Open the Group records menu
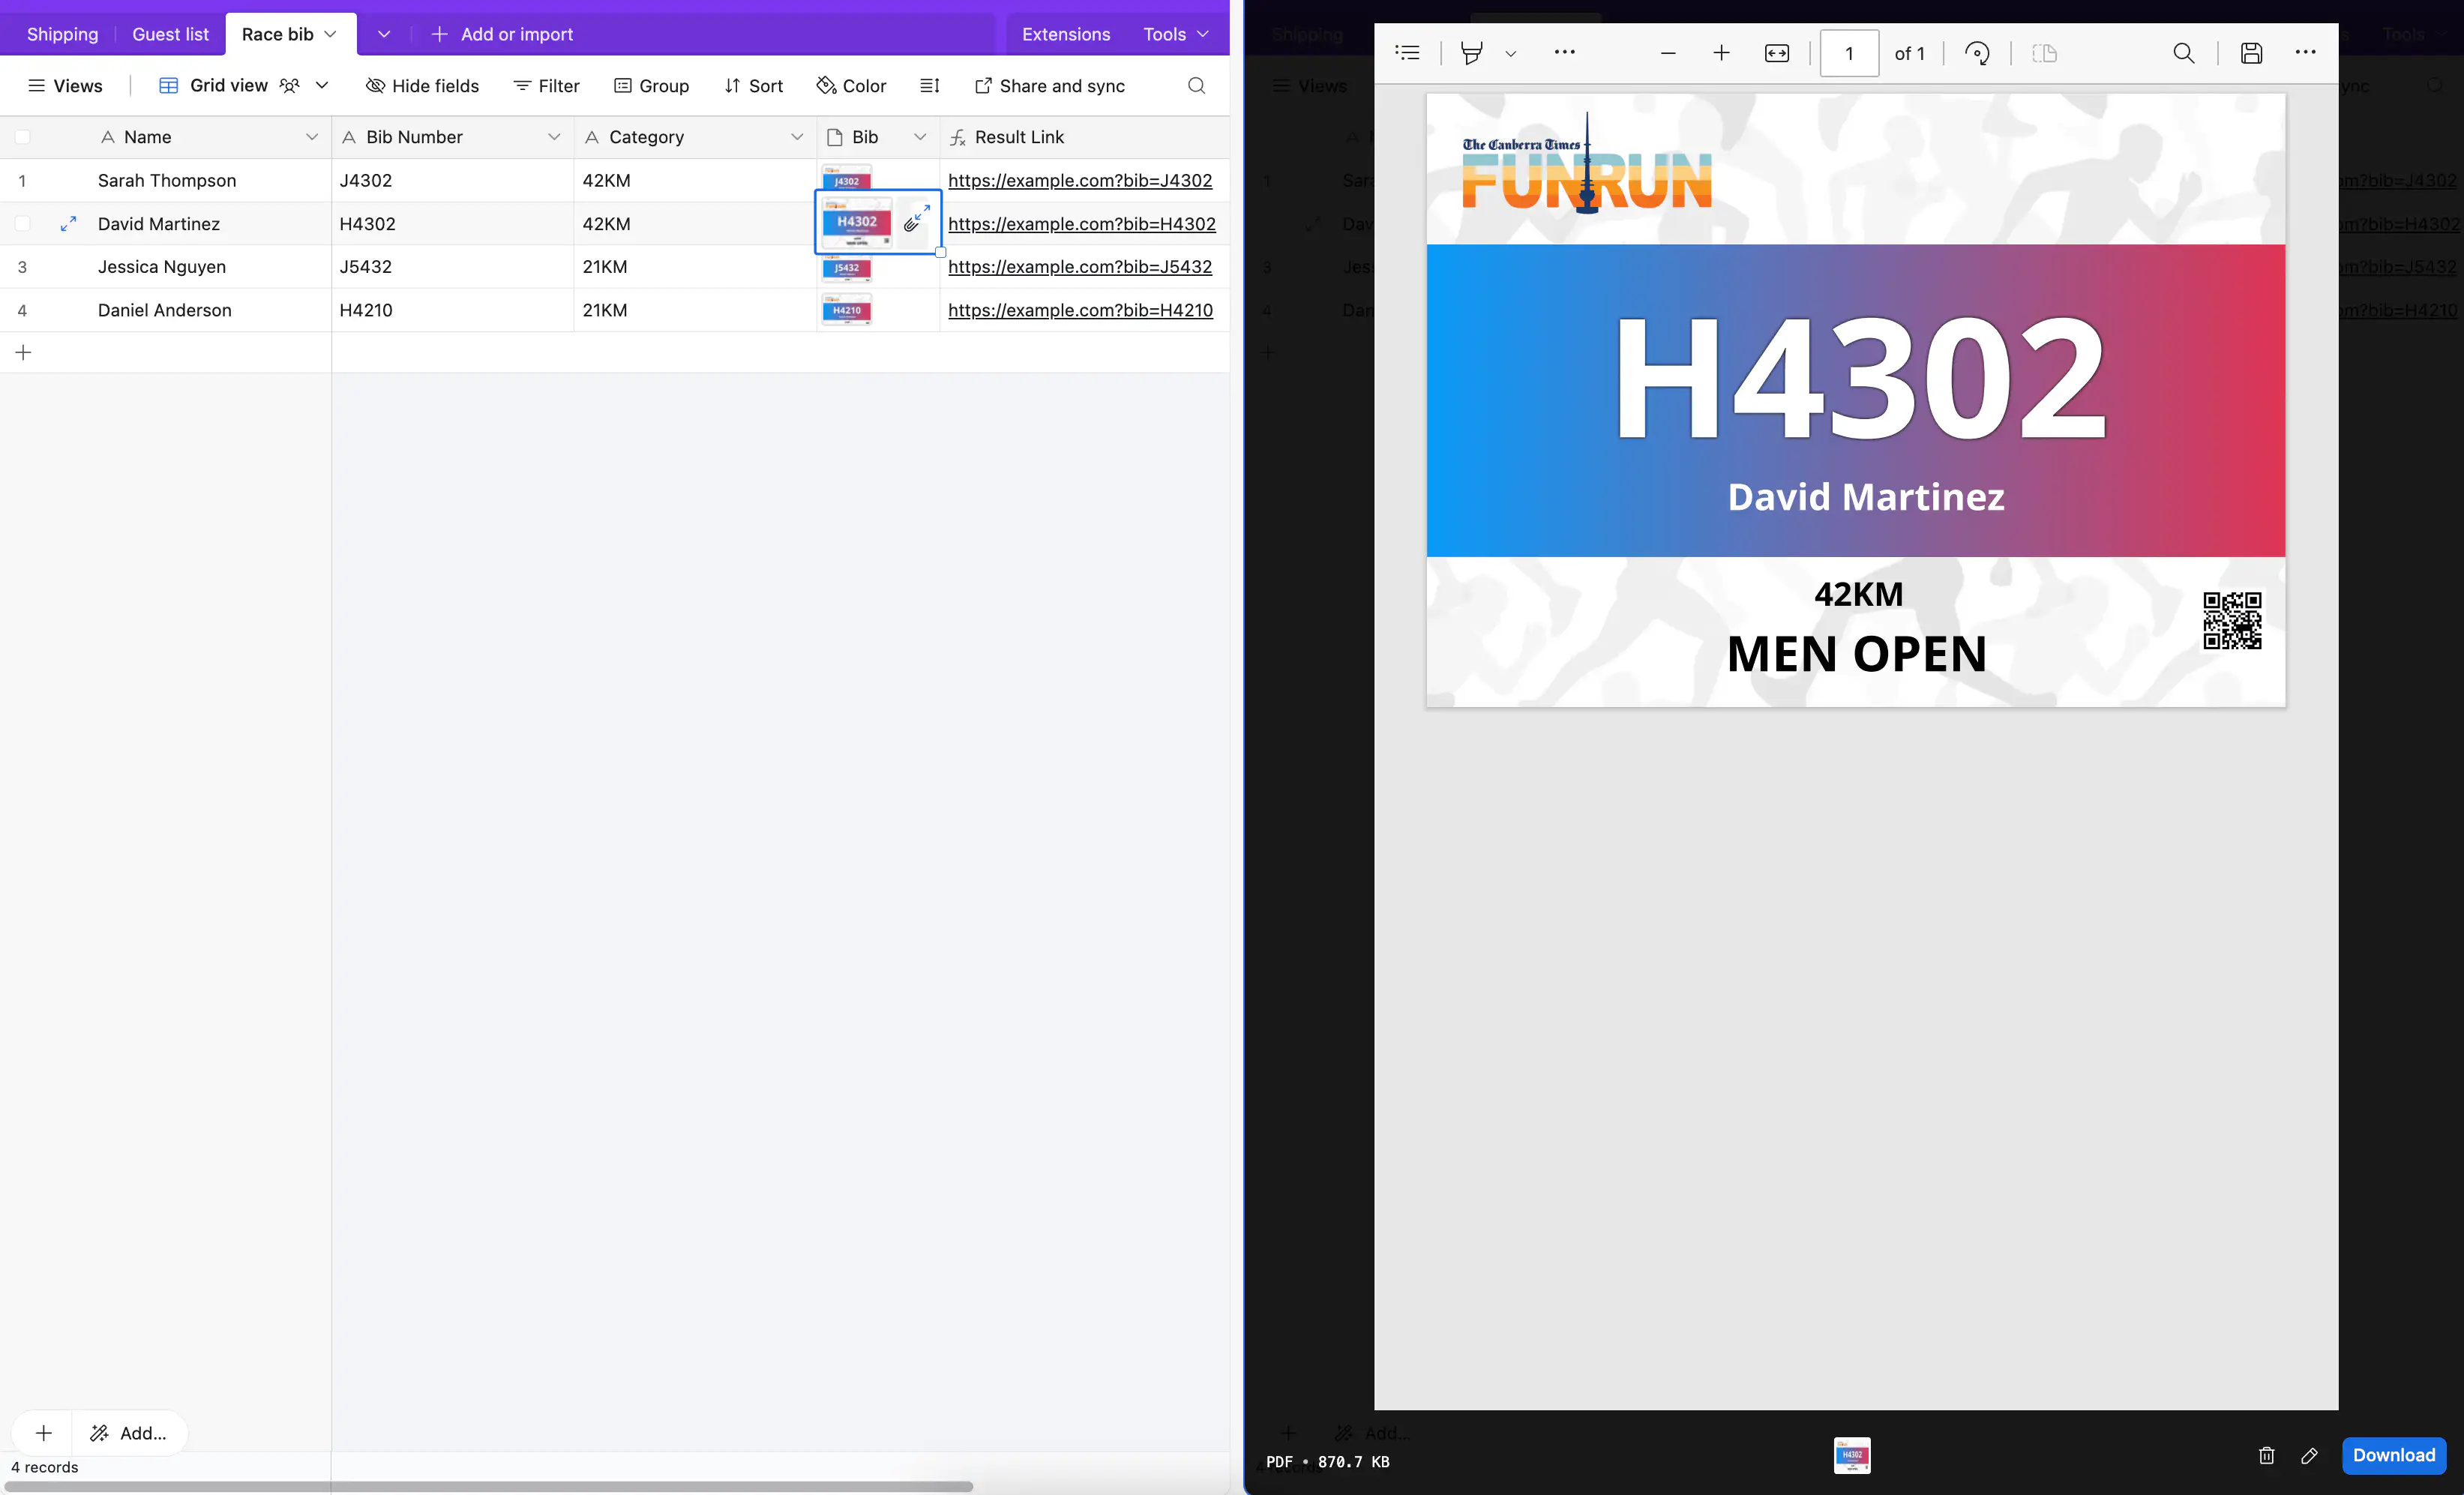This screenshot has width=2464, height=1495. 651,86
